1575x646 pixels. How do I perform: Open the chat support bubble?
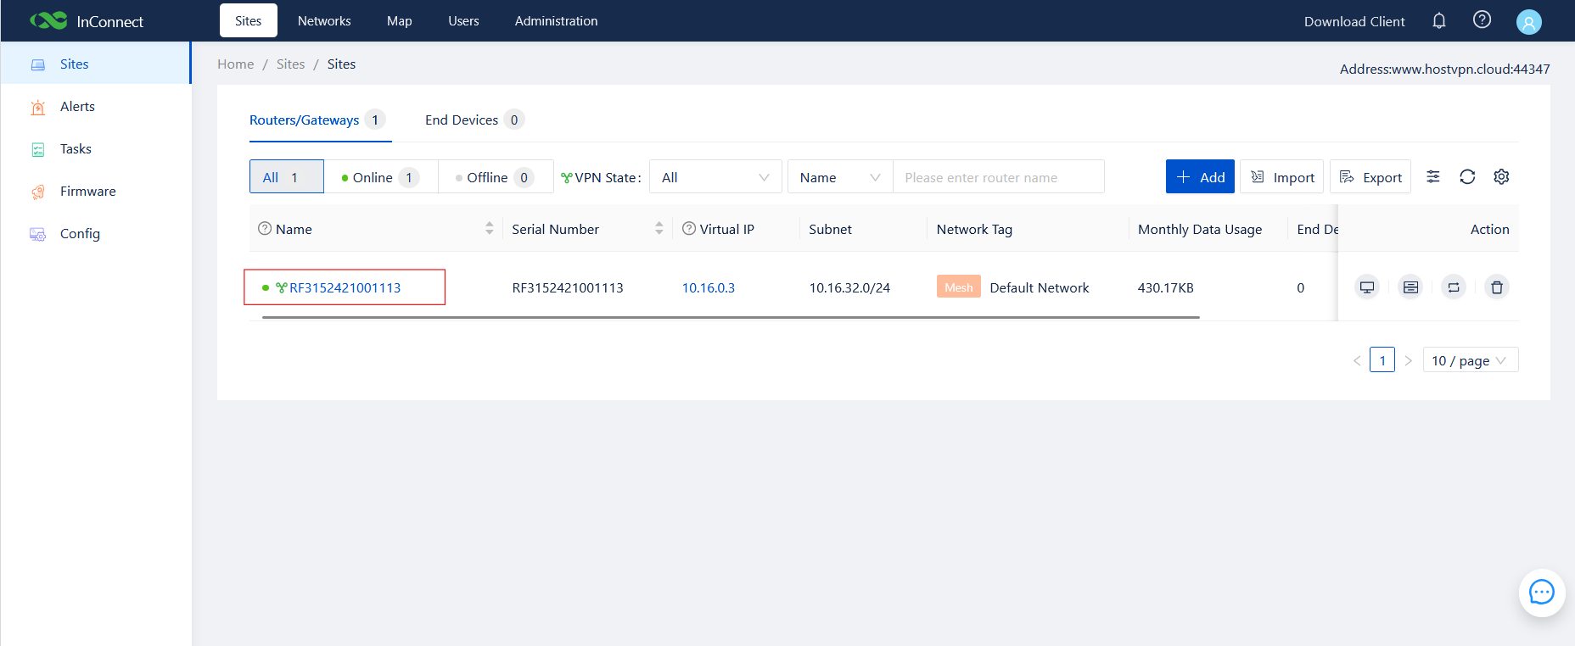(x=1542, y=592)
